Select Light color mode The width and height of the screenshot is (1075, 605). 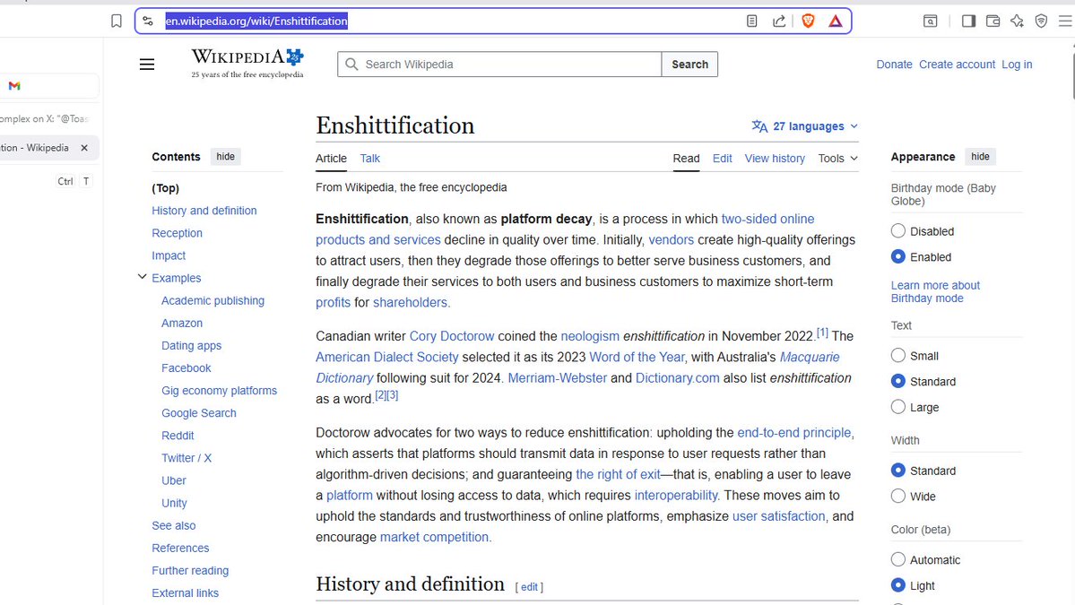pos(898,586)
